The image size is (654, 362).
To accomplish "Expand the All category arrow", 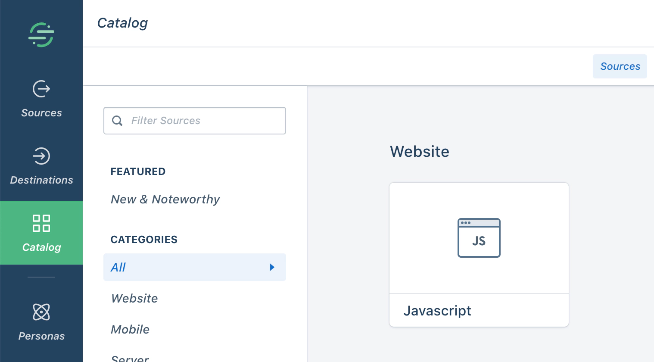I will [x=272, y=267].
